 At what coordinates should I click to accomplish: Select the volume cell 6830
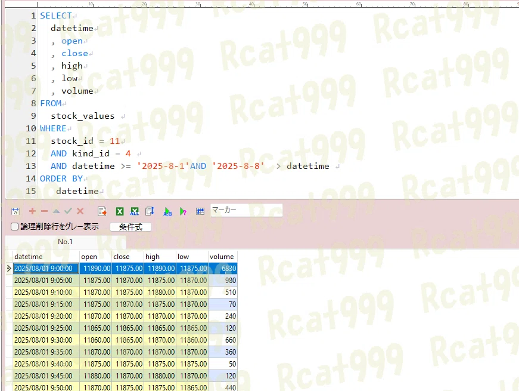click(223, 268)
